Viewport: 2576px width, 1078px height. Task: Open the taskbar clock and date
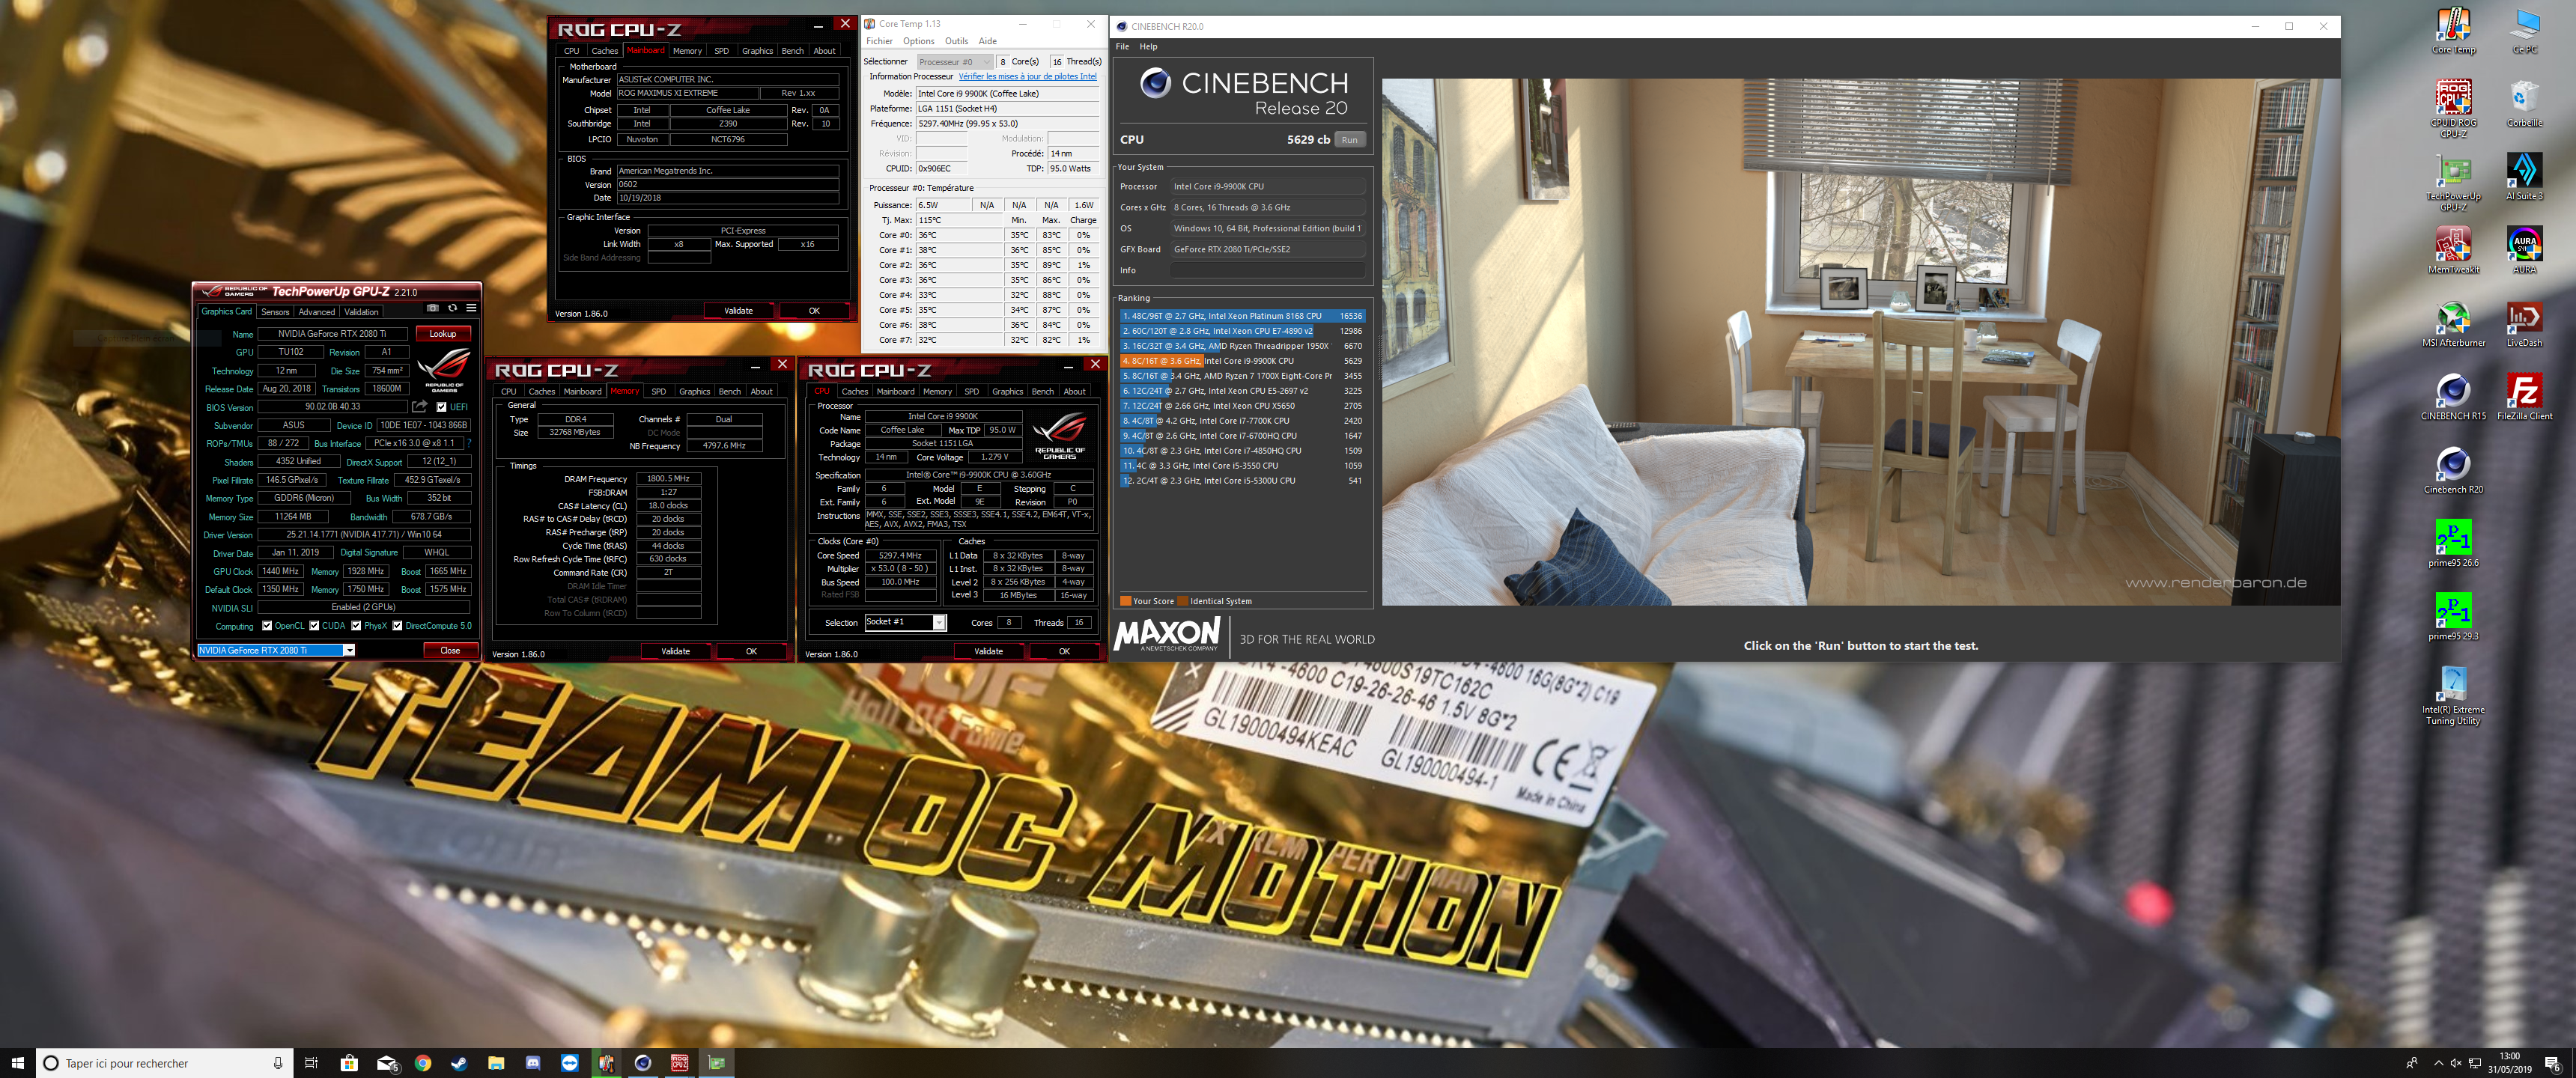[2510, 1063]
